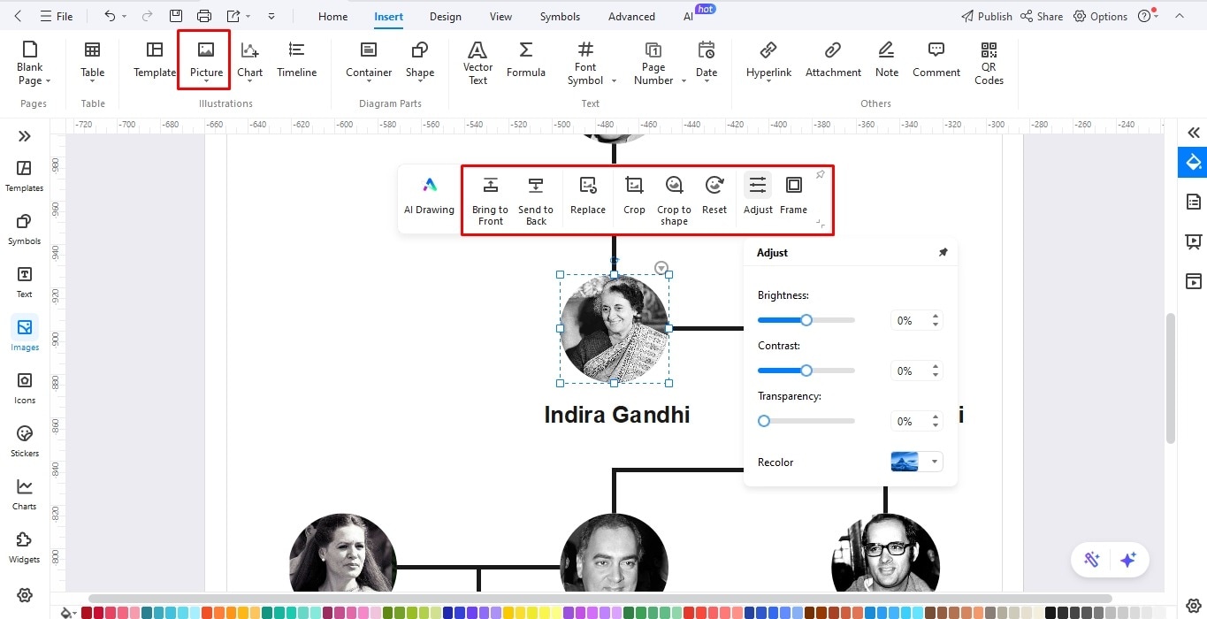
Task: Send the selected photo to back
Action: point(535,198)
